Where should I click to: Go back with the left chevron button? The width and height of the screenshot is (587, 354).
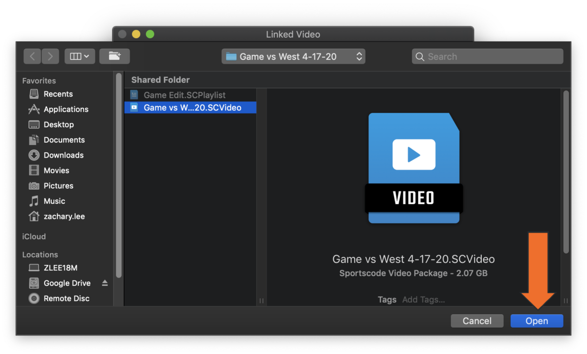point(32,56)
